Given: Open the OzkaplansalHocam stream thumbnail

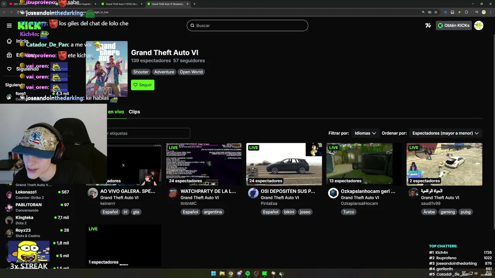Looking at the screenshot, I should pyautogui.click(x=364, y=164).
